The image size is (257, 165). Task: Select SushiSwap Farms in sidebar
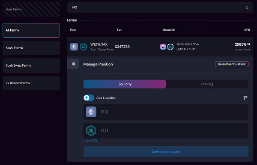31,65
